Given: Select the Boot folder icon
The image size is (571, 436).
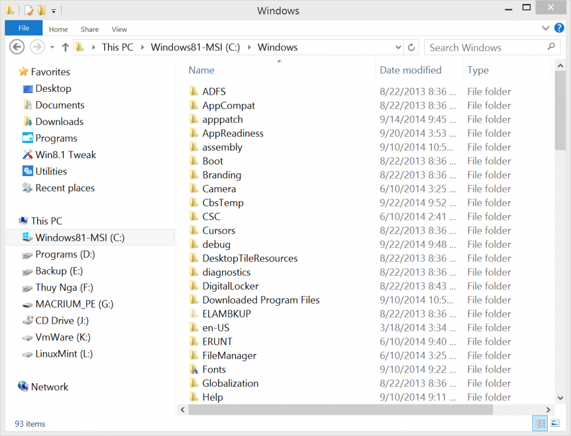Looking at the screenshot, I should [194, 160].
